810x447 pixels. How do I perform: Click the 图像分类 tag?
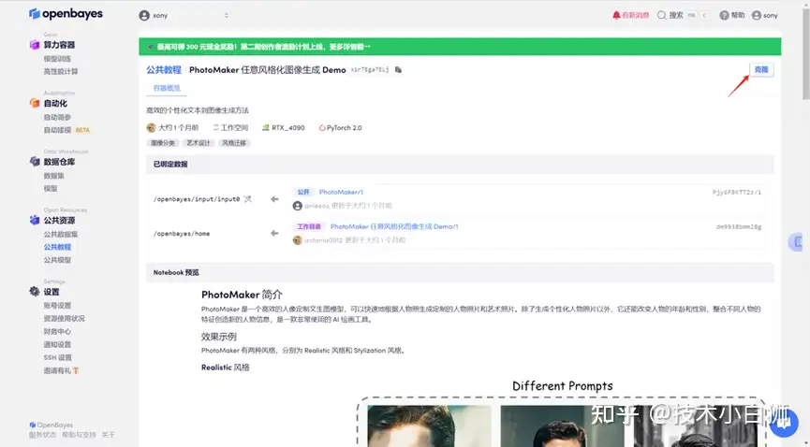point(163,143)
